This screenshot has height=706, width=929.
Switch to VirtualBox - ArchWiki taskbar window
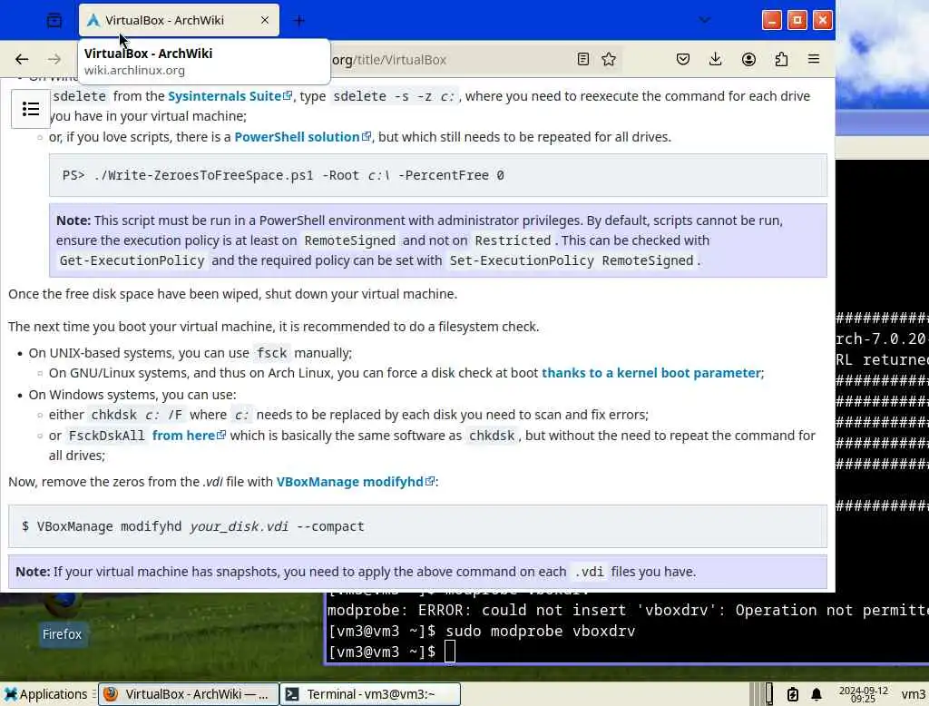[188, 694]
